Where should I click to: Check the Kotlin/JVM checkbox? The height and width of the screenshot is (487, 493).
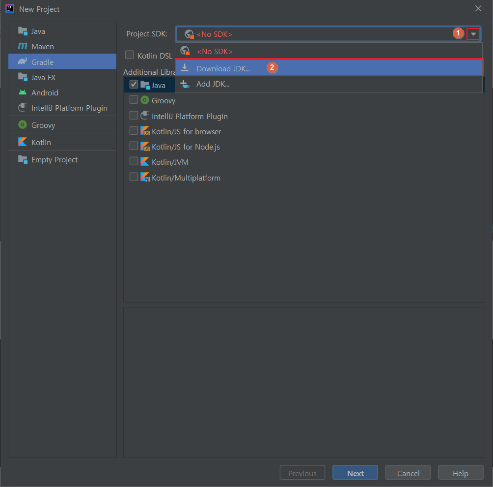(x=134, y=161)
